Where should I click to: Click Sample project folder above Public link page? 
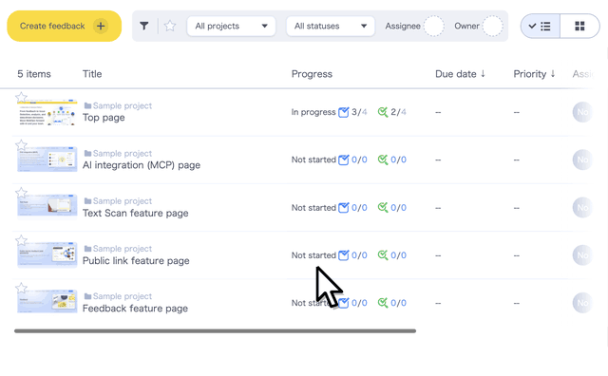[x=118, y=249]
